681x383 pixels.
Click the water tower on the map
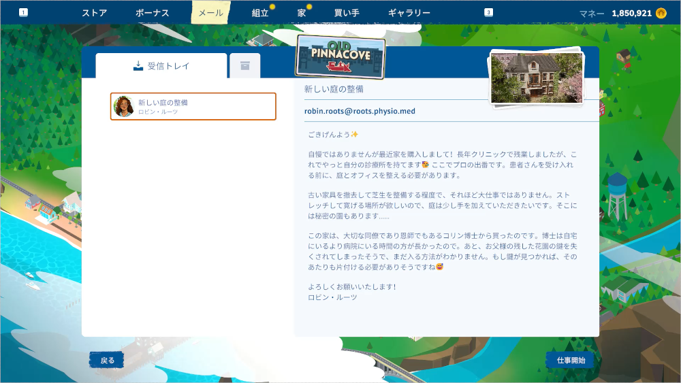pyautogui.click(x=617, y=197)
